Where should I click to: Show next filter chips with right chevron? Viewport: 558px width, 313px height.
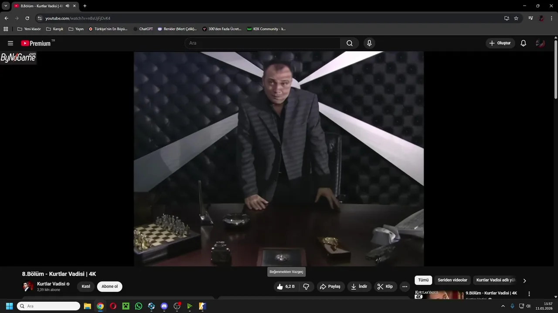[524, 280]
